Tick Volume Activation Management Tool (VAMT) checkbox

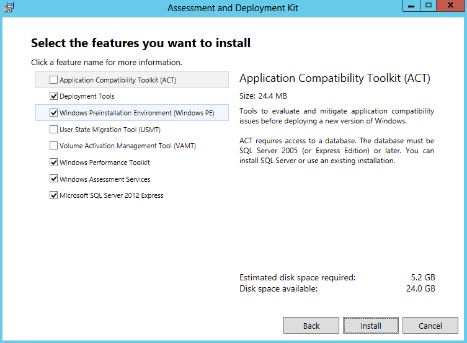tap(53, 146)
